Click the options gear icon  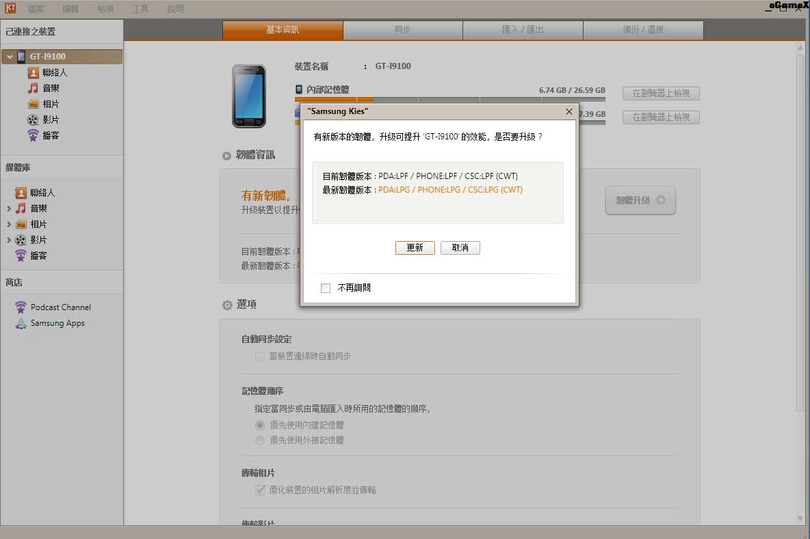[226, 305]
